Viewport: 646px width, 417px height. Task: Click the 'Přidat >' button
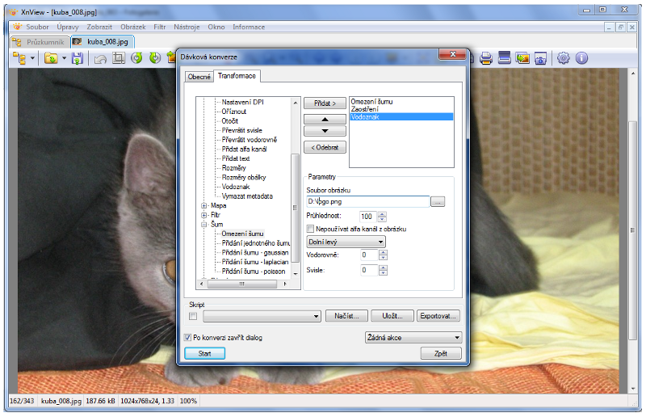(325, 103)
